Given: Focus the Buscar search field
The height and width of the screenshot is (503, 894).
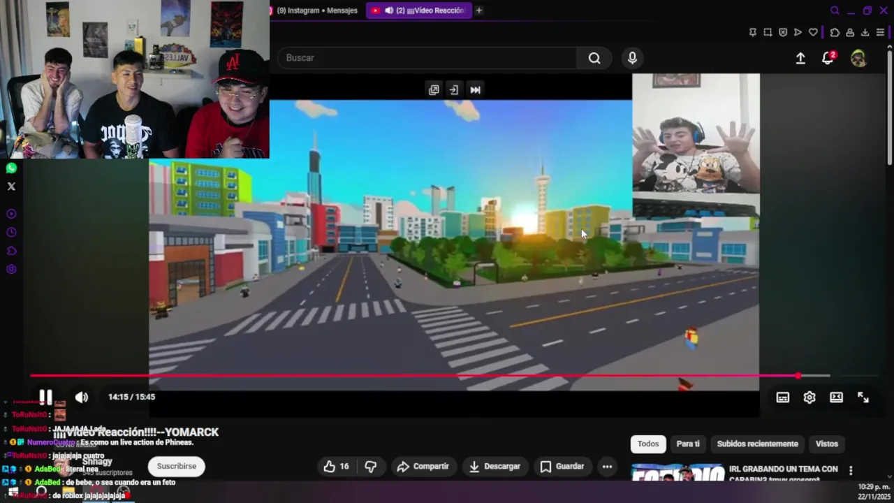Looking at the screenshot, I should (427, 58).
